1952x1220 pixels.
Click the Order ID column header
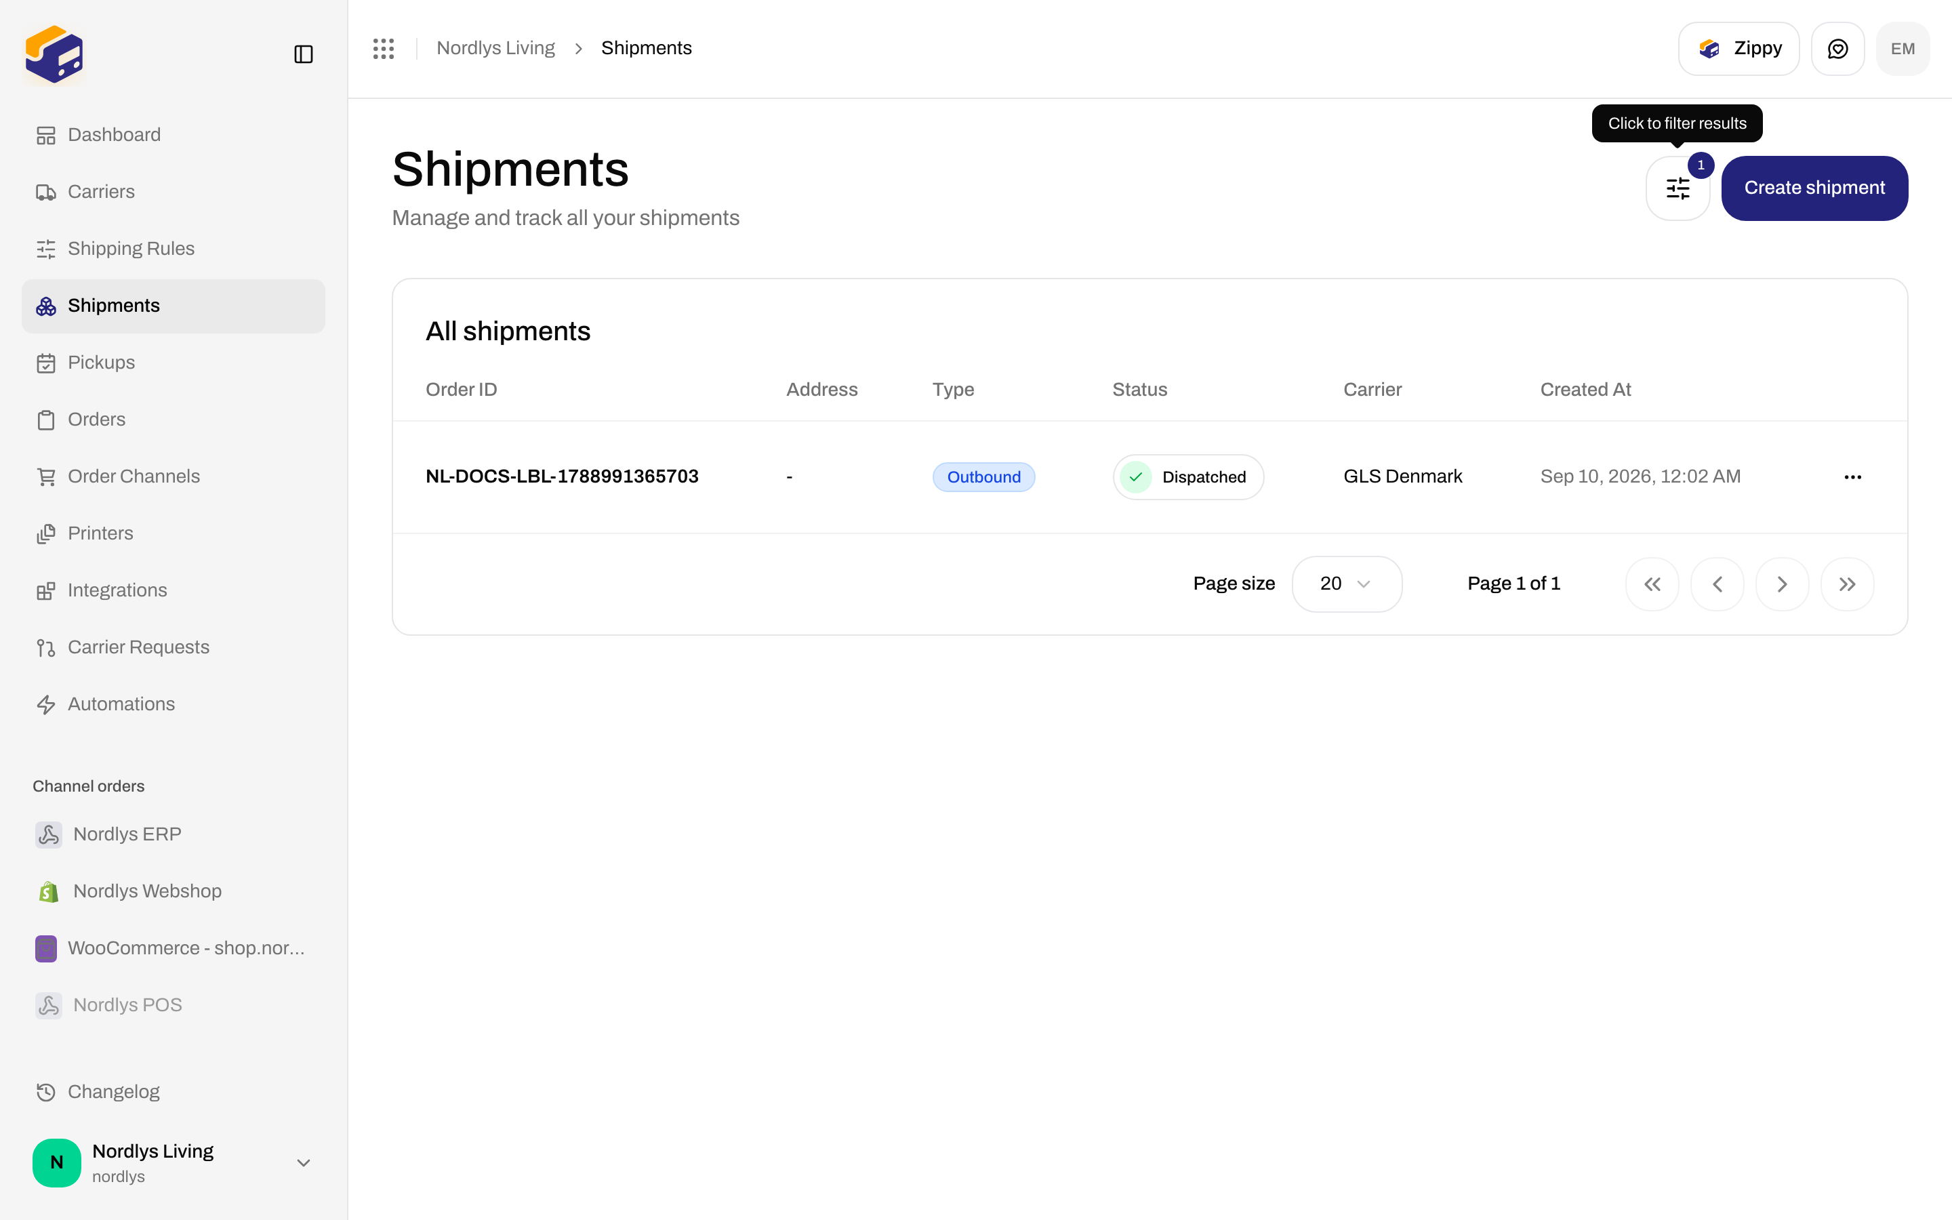[x=462, y=390]
